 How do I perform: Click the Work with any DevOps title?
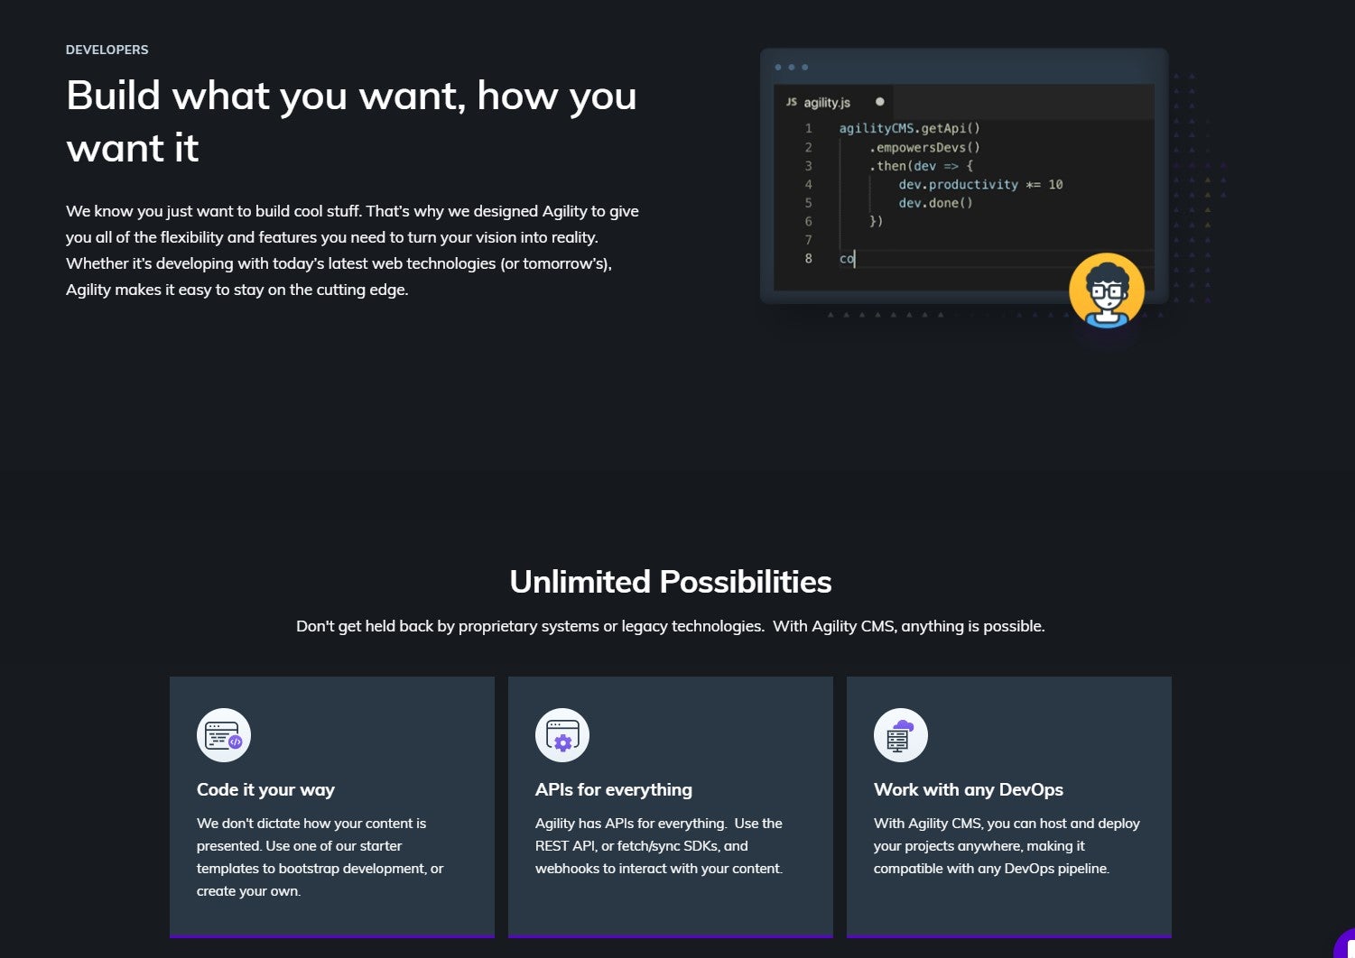[x=969, y=789]
